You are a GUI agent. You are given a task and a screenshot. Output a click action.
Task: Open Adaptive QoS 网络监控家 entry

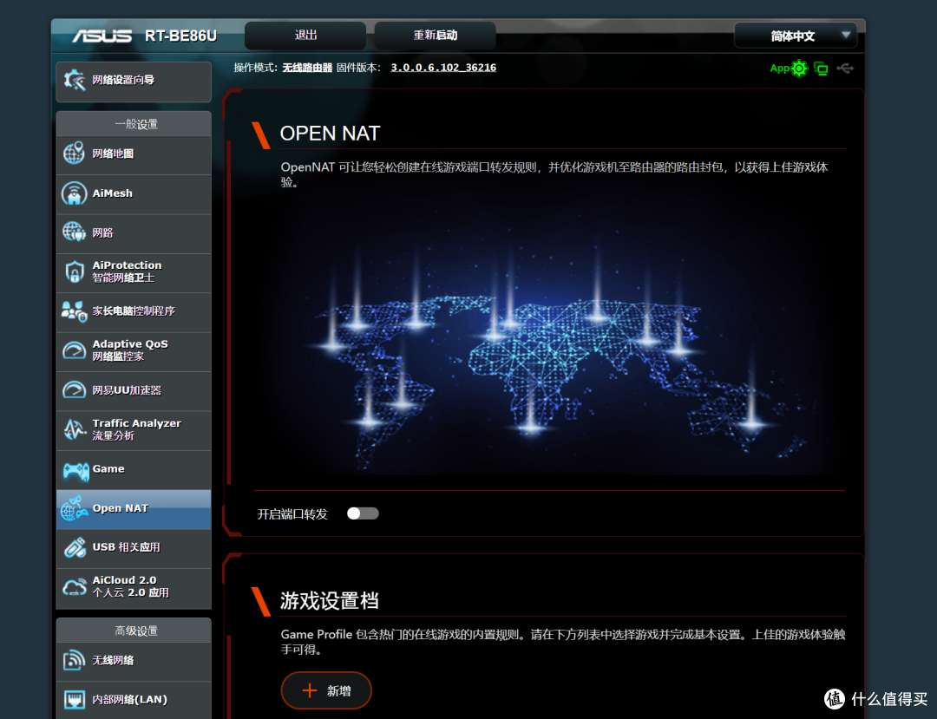pos(134,352)
